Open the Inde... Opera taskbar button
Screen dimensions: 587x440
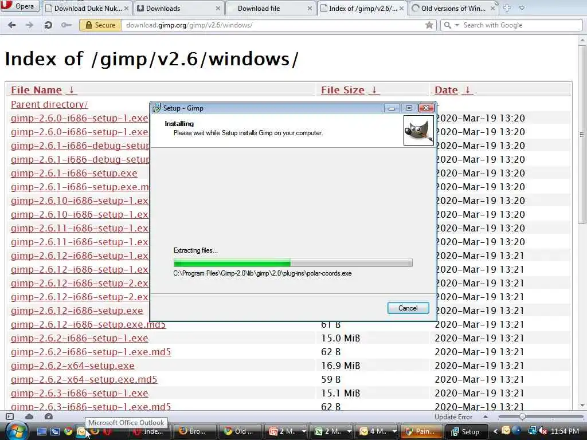pyautogui.click(x=150, y=431)
